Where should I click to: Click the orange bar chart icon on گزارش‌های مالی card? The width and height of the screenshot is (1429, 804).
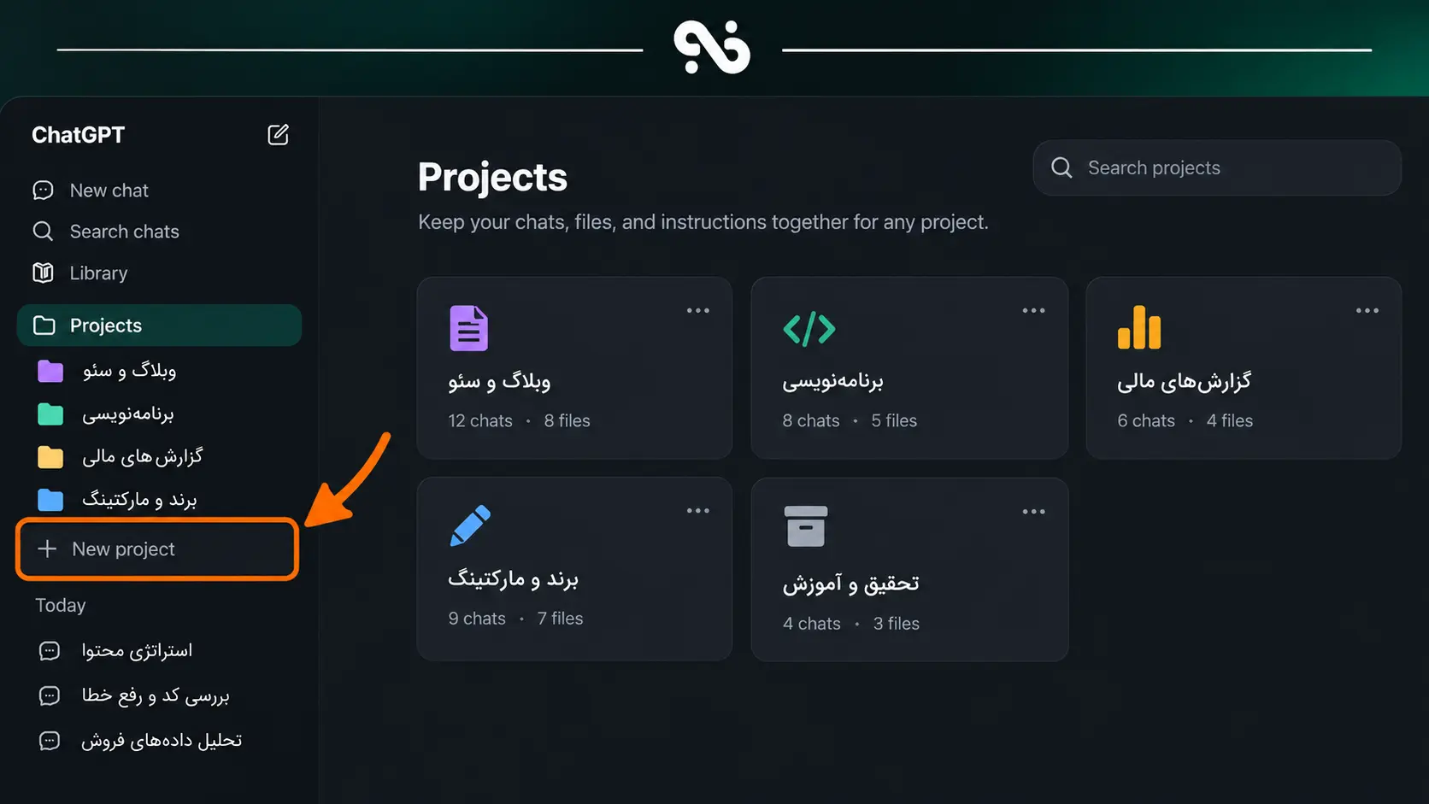click(1139, 327)
